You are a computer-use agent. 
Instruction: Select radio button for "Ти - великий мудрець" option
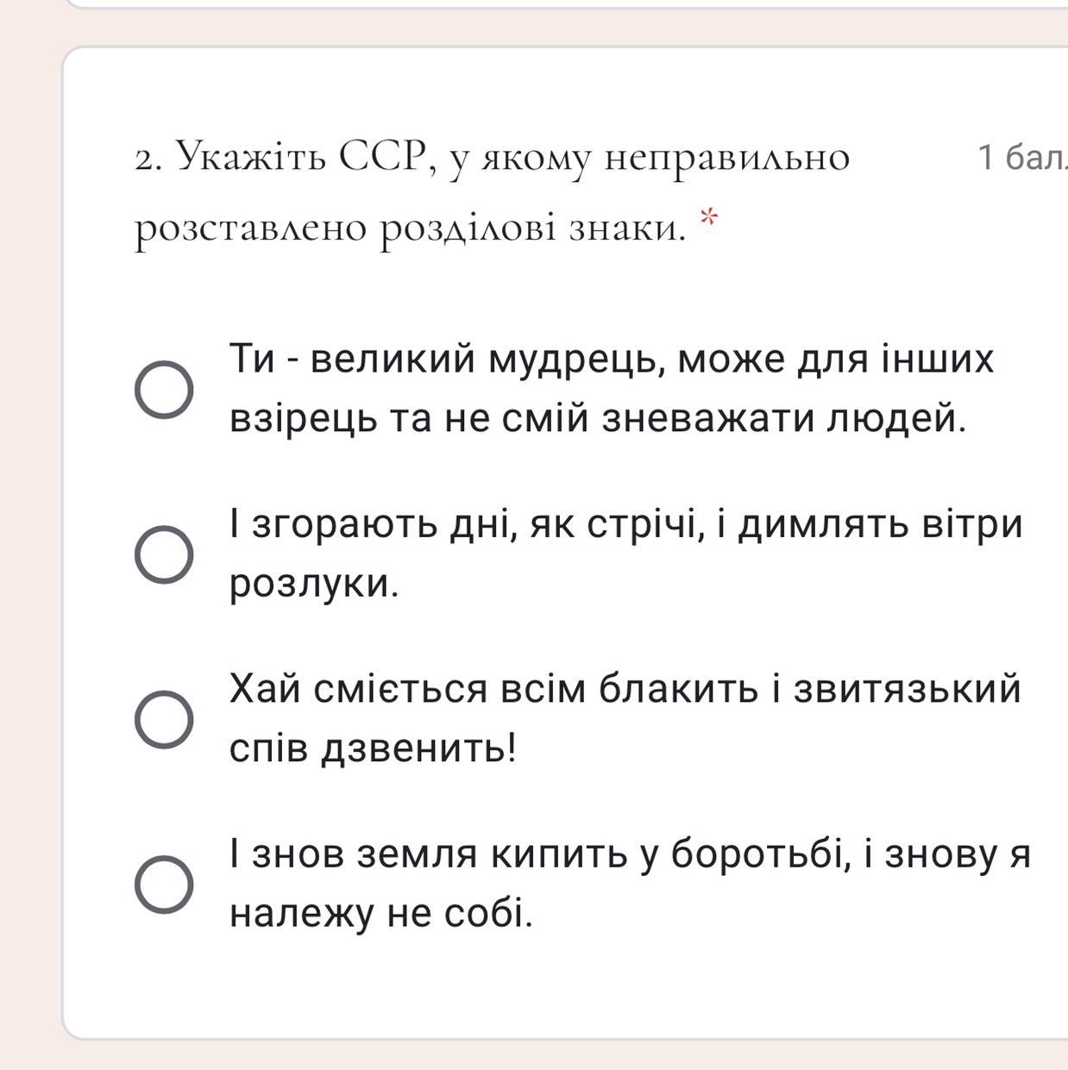(x=164, y=390)
